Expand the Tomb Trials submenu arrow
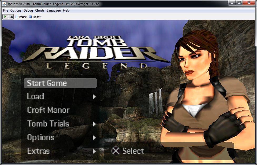Viewport: 257px width, 165px height. [x=94, y=124]
